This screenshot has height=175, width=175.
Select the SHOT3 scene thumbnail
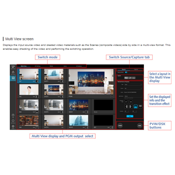coord(54,105)
